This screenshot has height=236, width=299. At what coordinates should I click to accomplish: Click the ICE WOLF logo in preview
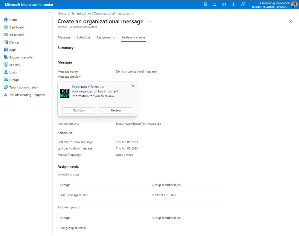click(65, 94)
